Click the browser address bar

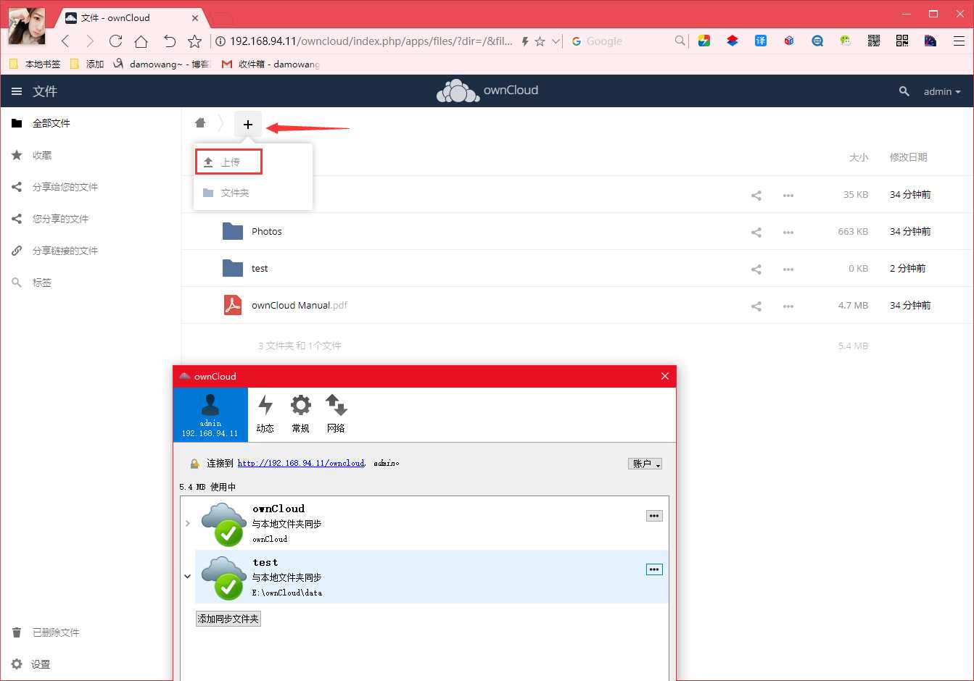(371, 41)
